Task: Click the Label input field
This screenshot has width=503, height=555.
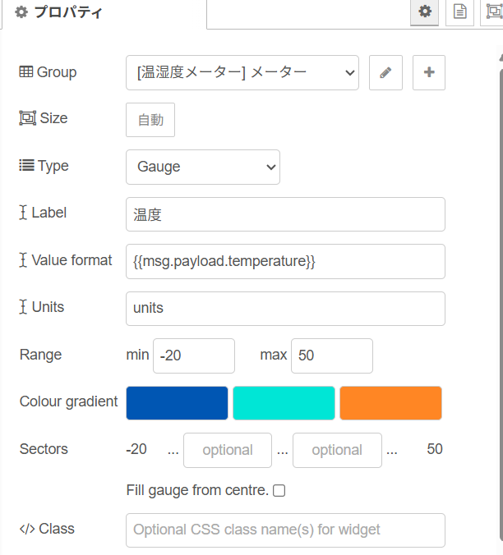Action: click(x=285, y=214)
